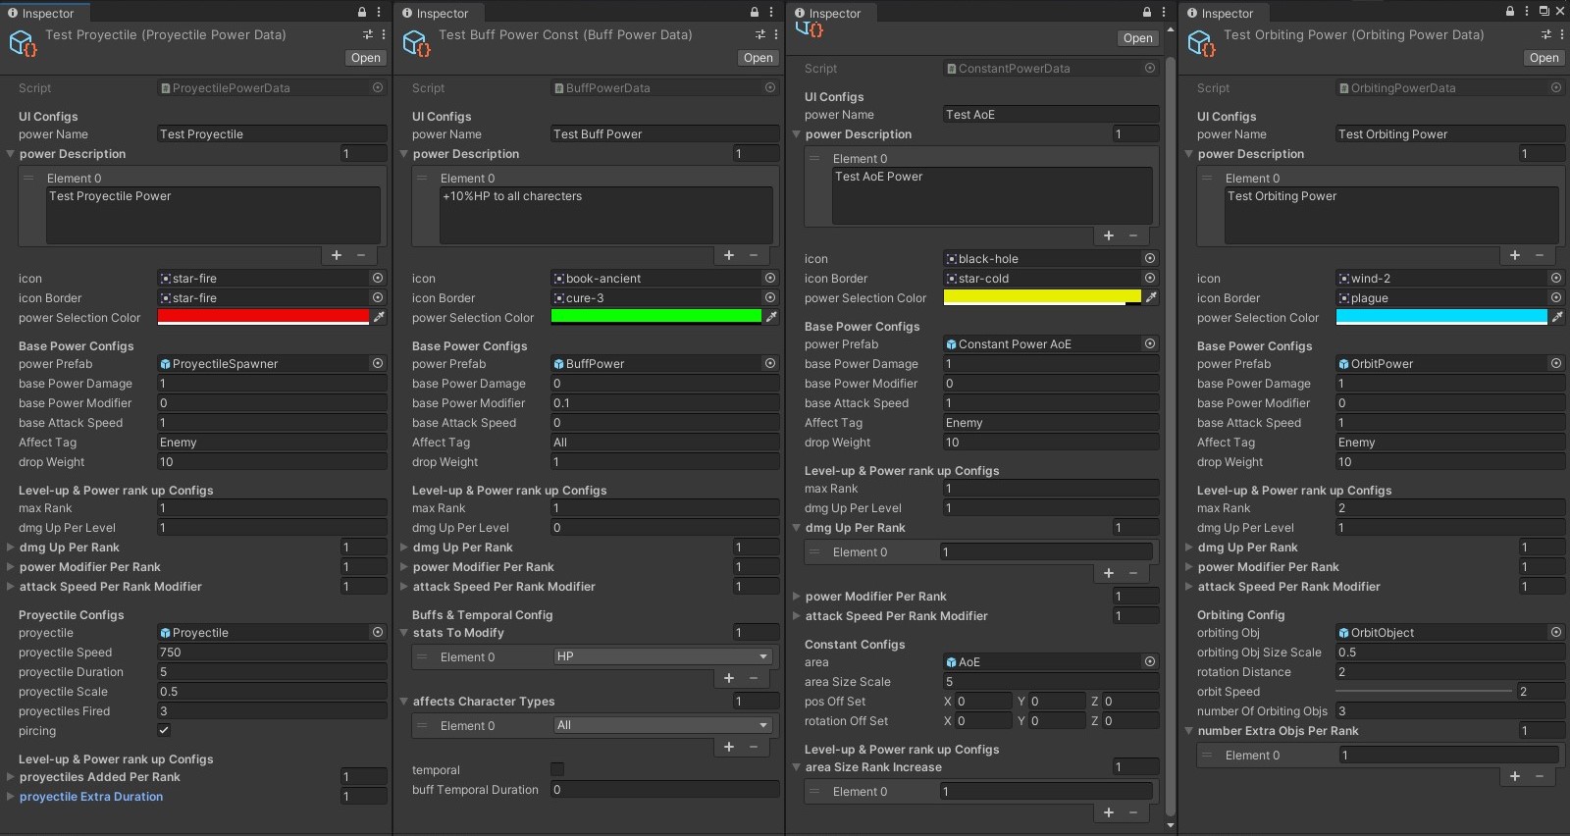Pick color with eyedropper beside the yellow swatch
The width and height of the screenshot is (1570, 836).
[1151, 297]
